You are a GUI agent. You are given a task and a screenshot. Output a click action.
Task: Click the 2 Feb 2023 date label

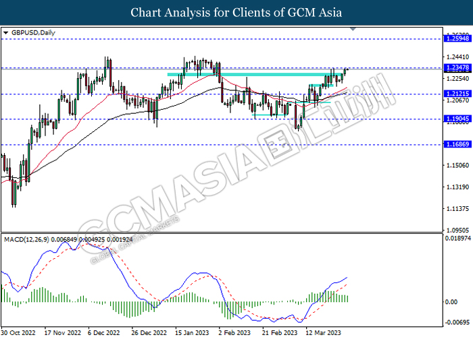click(x=234, y=333)
